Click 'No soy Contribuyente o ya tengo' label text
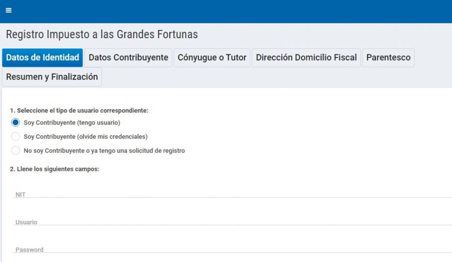The image size is (452, 262). click(104, 151)
